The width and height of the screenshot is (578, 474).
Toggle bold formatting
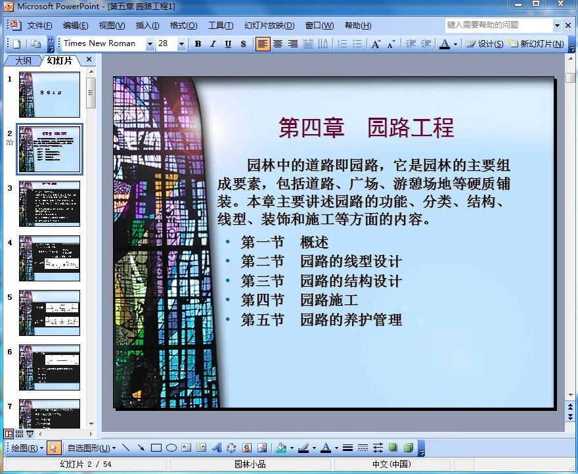pos(198,44)
